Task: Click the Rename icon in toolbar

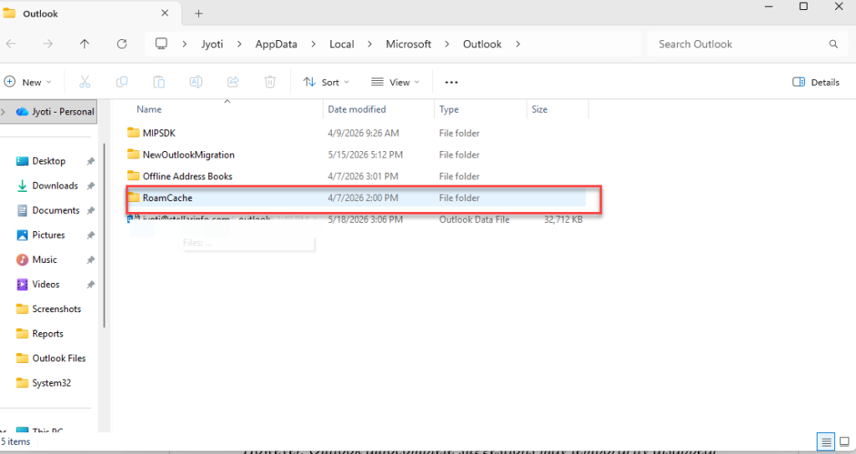Action: (x=196, y=82)
